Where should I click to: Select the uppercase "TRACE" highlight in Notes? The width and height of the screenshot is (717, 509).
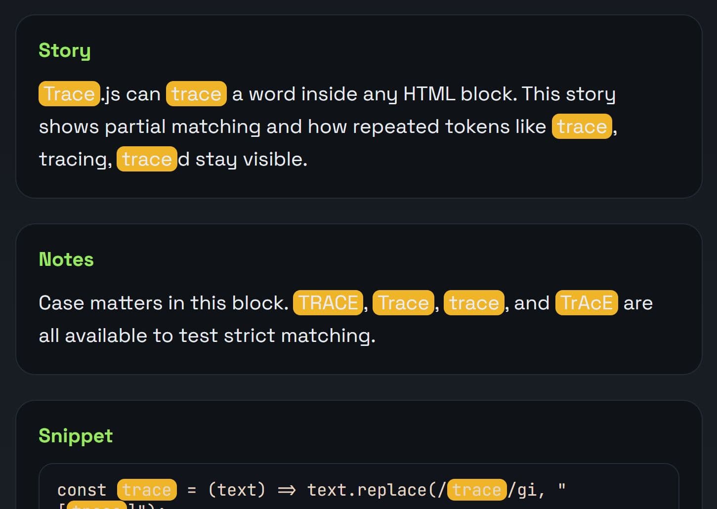click(328, 303)
